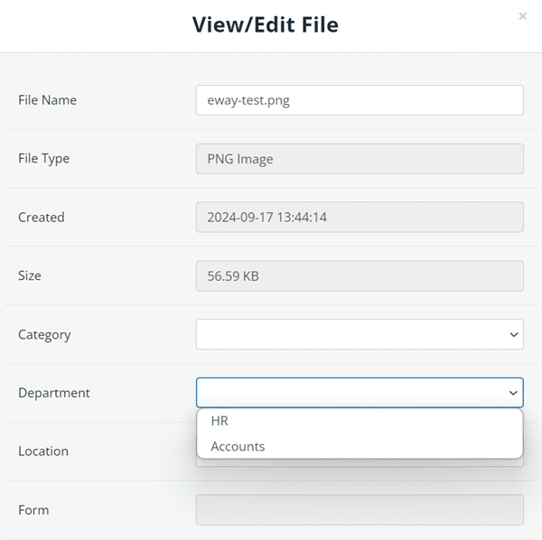Viewport: 542px width, 540px height.
Task: Select HR from the Department list
Action: (x=220, y=421)
